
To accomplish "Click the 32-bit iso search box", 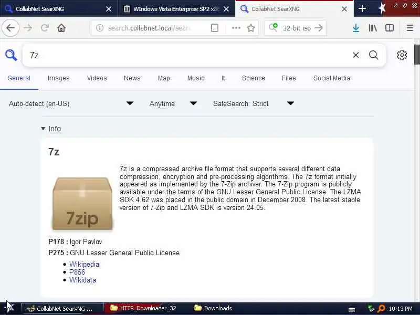I will click(297, 28).
